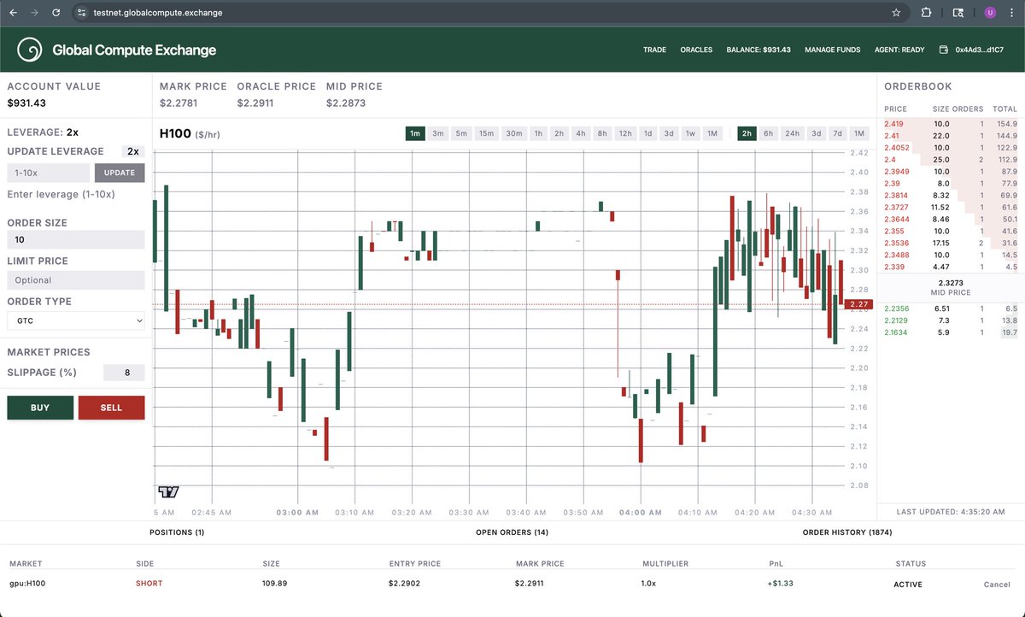The width and height of the screenshot is (1025, 617).
Task: Click the ORACLE PRICE value $2.2911
Action: (255, 103)
